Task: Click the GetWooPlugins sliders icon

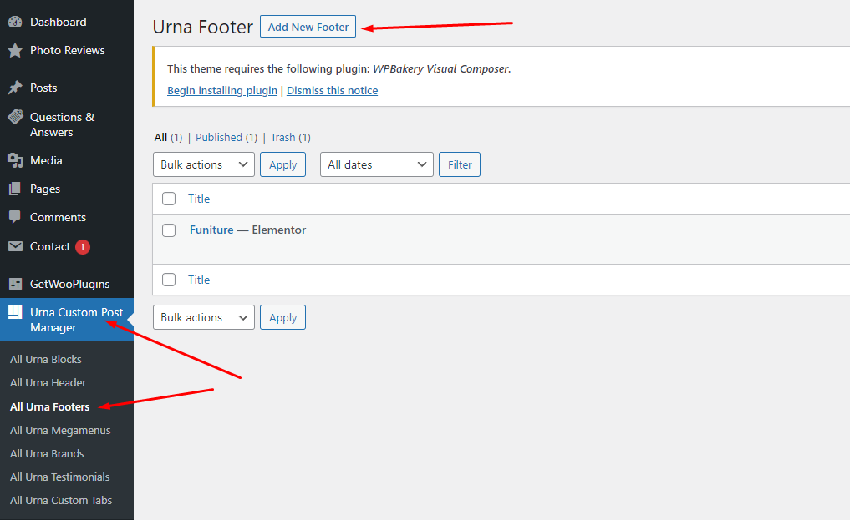Action: (x=15, y=284)
